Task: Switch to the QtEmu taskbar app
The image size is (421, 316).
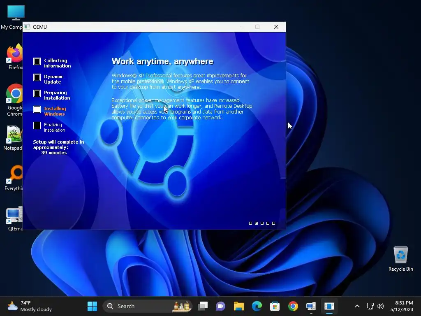Action: pyautogui.click(x=311, y=306)
